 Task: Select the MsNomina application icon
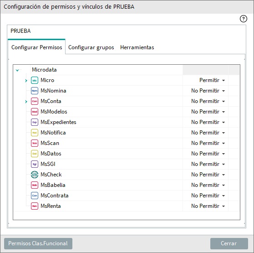pos(35,91)
